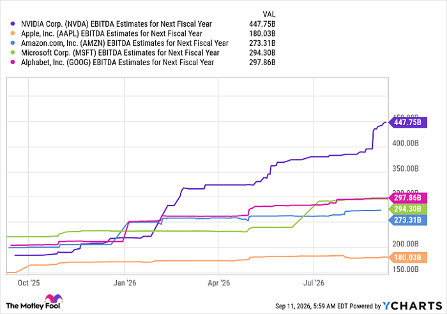
Task: Click the jester hat icon
Action: pos(54,299)
